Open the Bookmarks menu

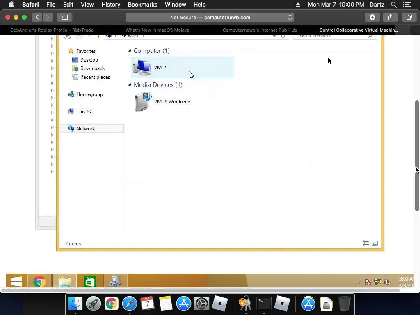142,5
